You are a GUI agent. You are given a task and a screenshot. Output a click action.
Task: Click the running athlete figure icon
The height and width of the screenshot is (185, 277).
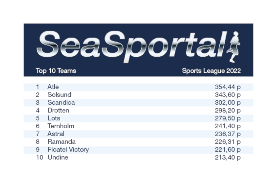[x=234, y=47]
